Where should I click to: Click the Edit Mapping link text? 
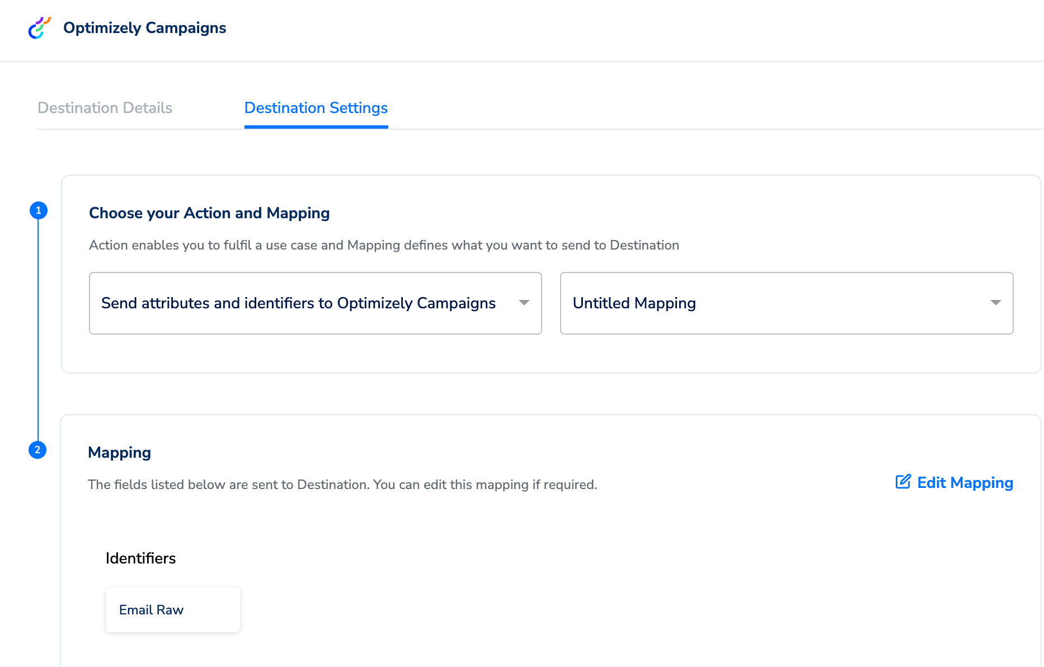pos(965,482)
